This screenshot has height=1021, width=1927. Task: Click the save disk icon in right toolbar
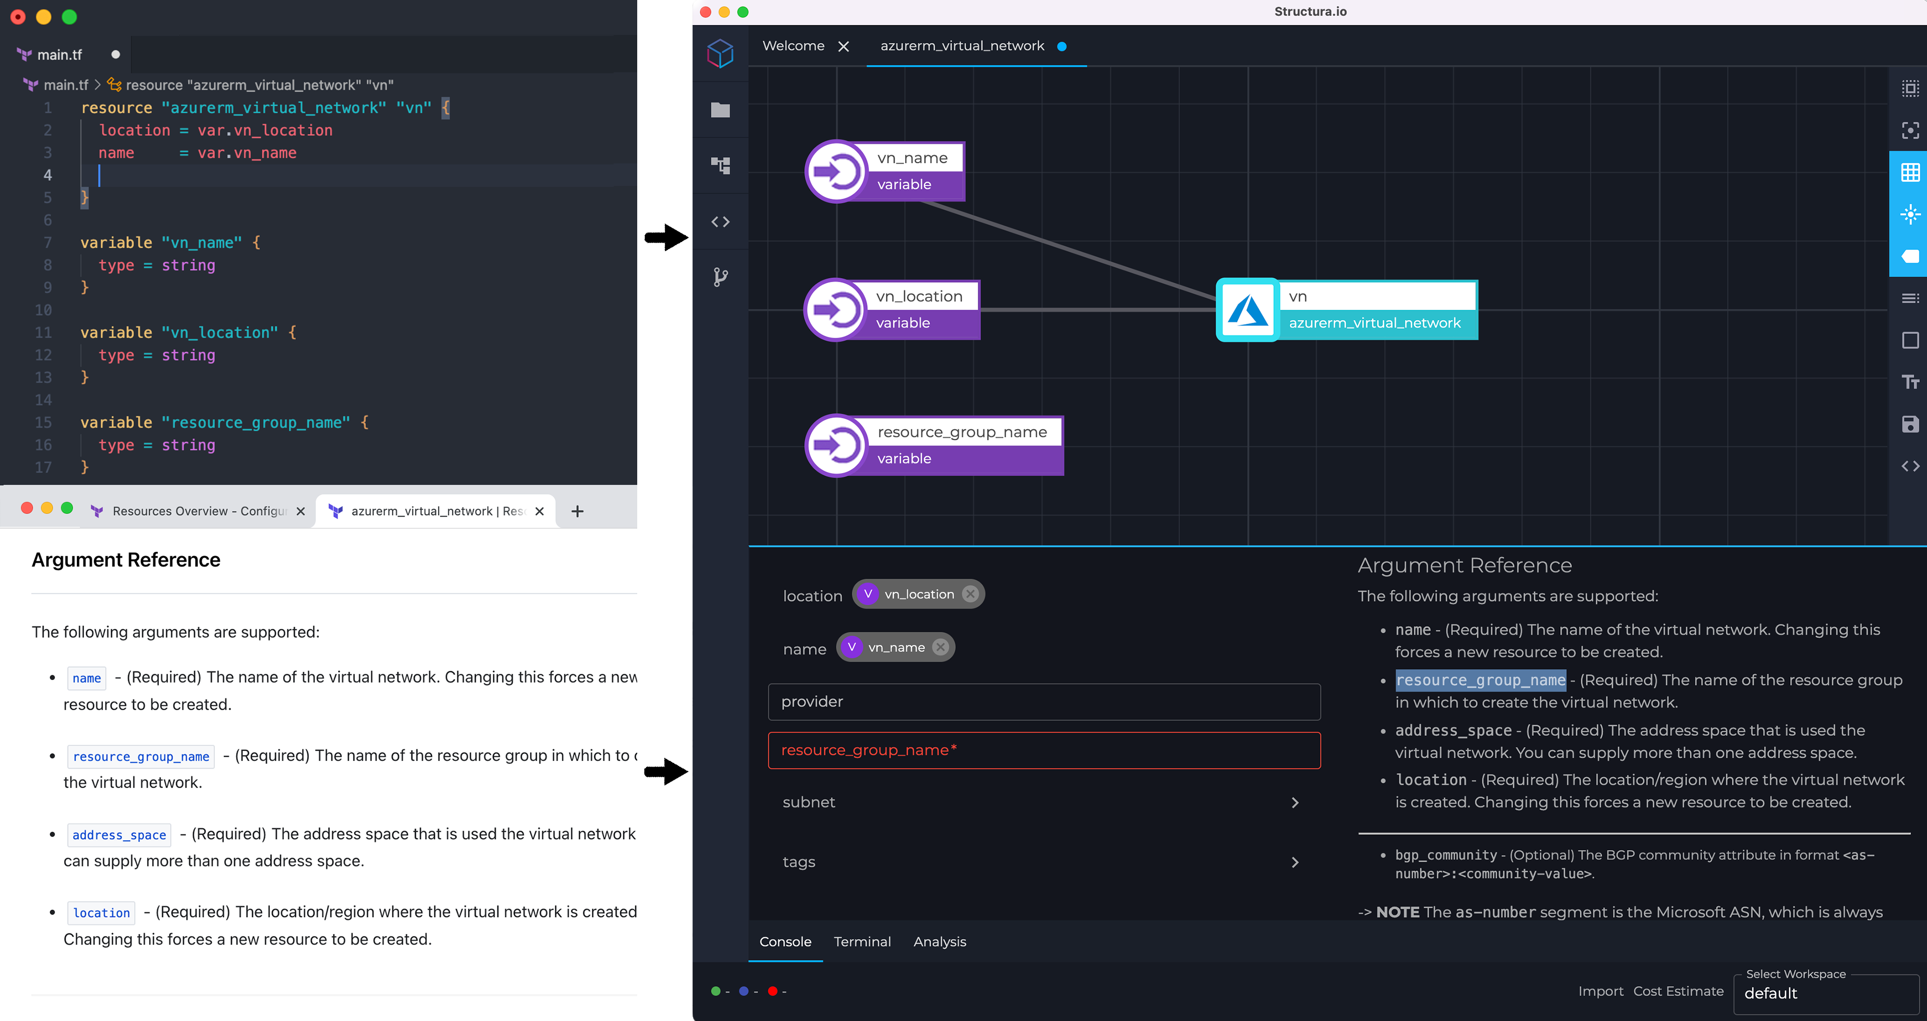1910,424
